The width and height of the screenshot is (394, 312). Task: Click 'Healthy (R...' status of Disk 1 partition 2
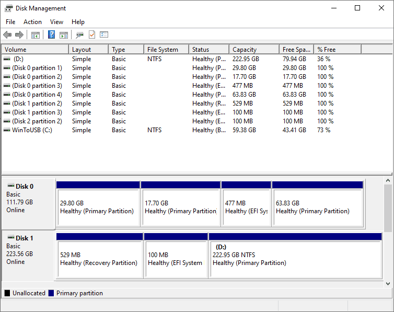(x=209, y=103)
